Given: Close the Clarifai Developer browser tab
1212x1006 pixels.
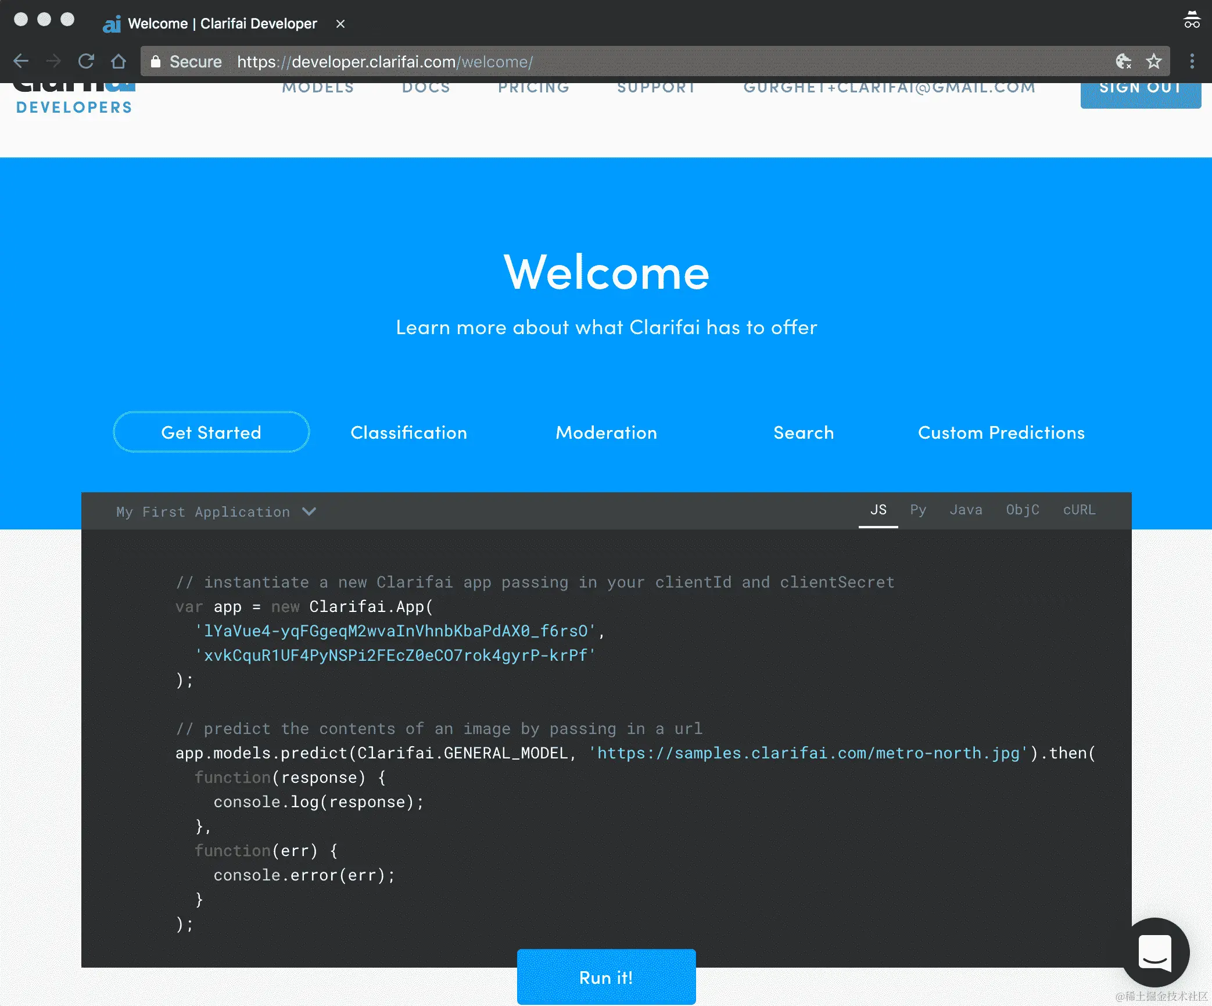Looking at the screenshot, I should [x=340, y=24].
